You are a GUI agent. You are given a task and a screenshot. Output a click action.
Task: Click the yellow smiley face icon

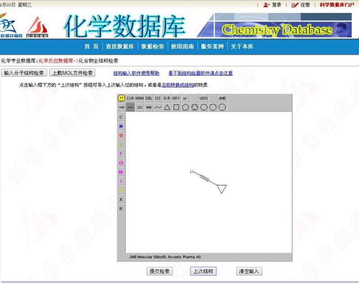[121, 98]
